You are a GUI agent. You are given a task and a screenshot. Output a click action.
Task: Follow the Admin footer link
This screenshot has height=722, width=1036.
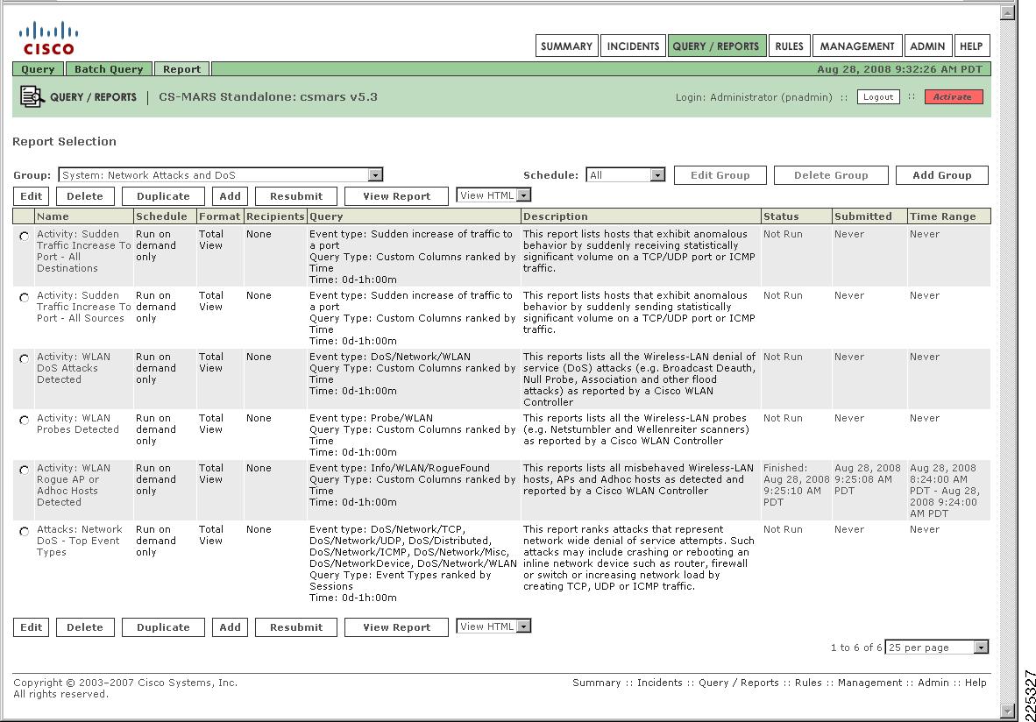pyautogui.click(x=933, y=683)
